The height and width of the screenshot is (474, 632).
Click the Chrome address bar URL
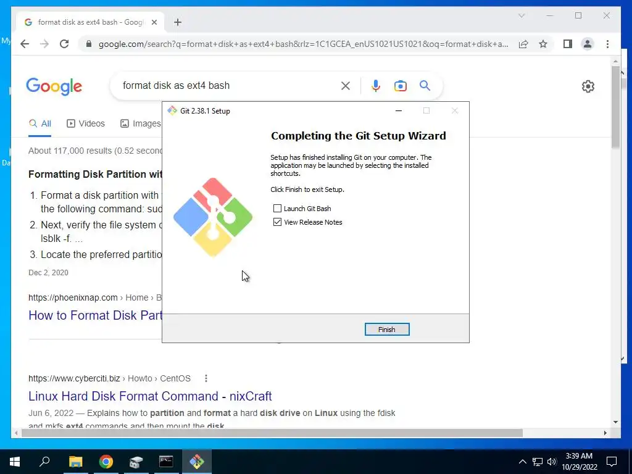pos(303,44)
